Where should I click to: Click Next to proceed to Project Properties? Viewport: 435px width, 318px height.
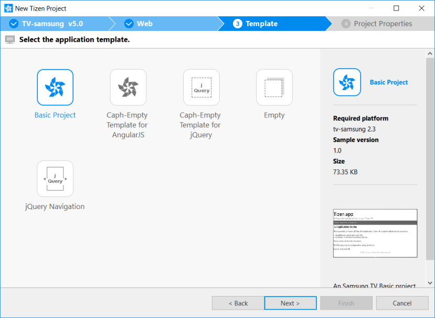(290, 303)
